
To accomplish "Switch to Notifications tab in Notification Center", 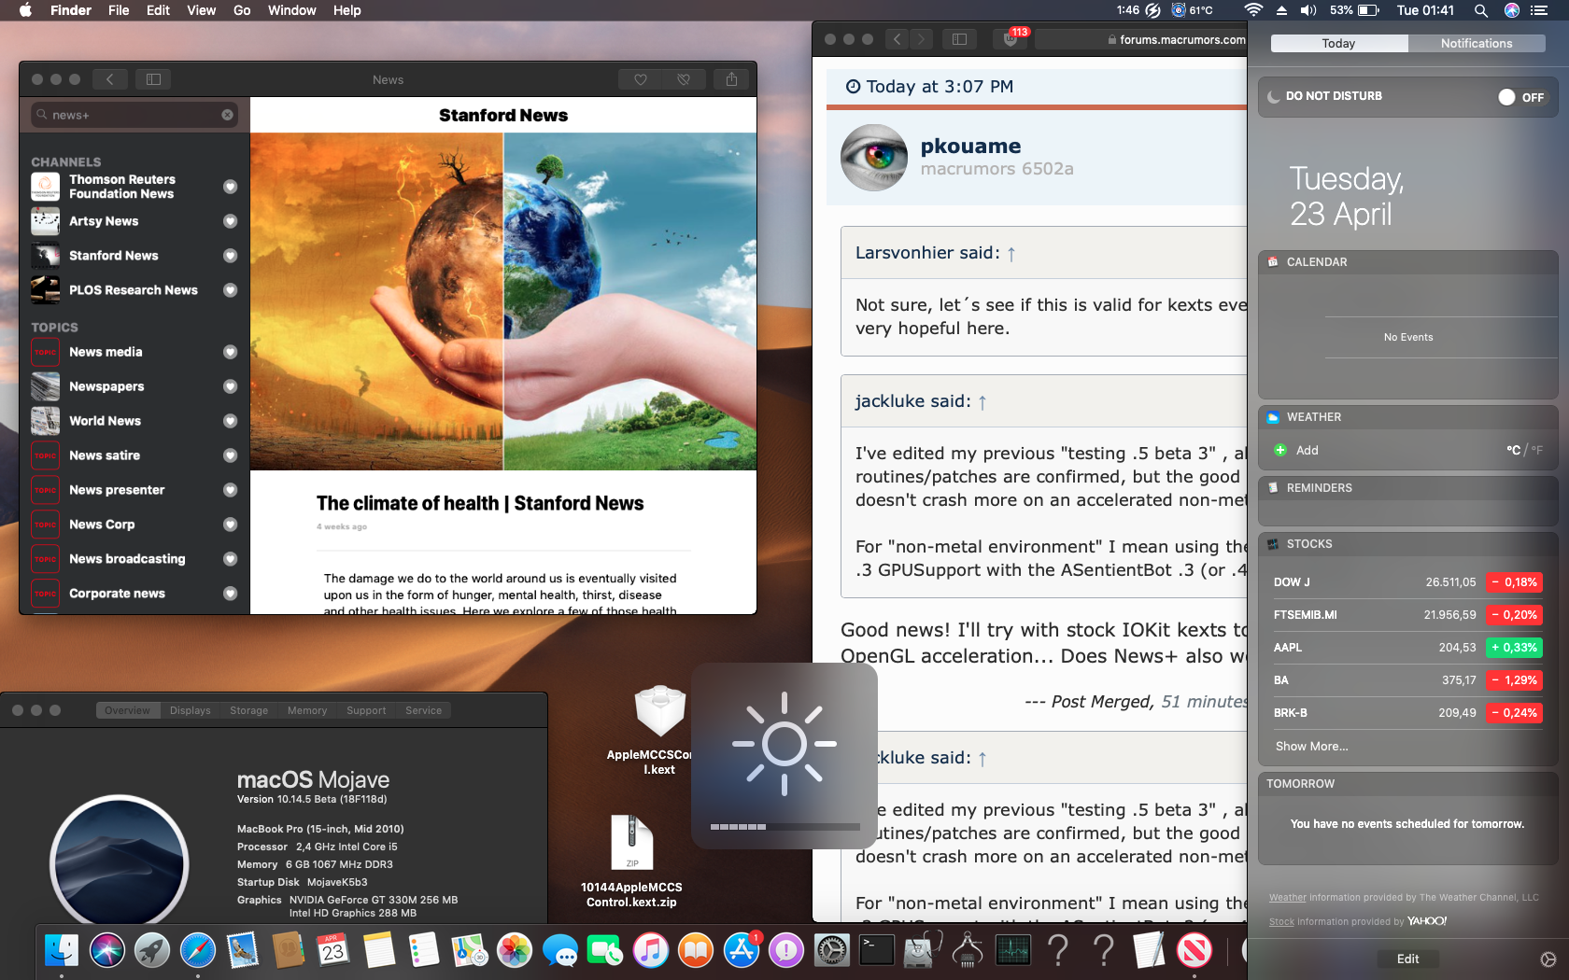I will coord(1476,43).
